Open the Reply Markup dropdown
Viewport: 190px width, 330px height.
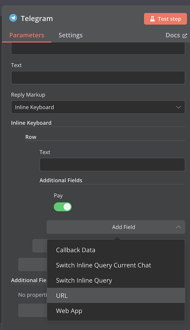(98, 107)
